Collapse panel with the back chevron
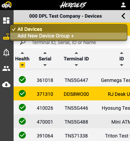Viewport: 130px width, 141px height. (x=123, y=16)
